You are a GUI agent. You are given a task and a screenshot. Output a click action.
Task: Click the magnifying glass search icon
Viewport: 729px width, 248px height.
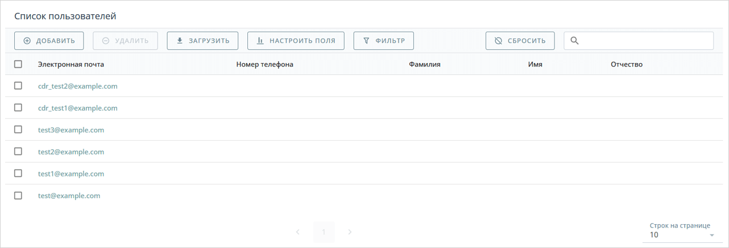(x=574, y=41)
